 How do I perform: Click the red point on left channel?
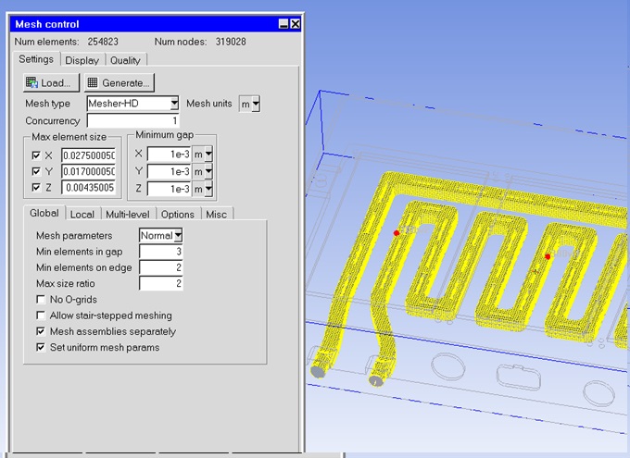pos(397,233)
